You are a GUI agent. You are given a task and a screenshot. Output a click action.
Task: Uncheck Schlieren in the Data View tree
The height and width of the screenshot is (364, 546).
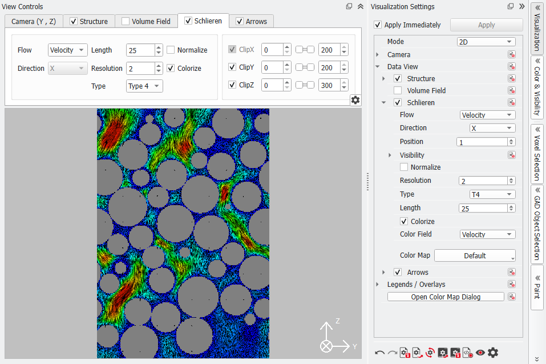click(398, 102)
